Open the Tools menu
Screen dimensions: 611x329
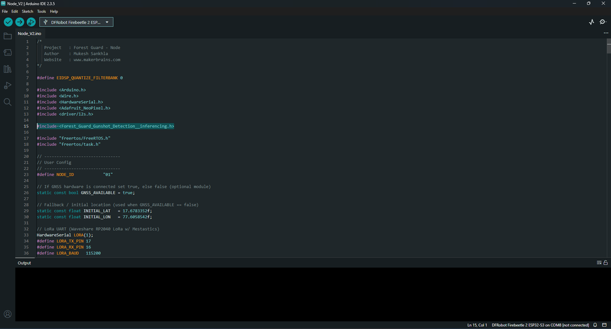coord(41,11)
